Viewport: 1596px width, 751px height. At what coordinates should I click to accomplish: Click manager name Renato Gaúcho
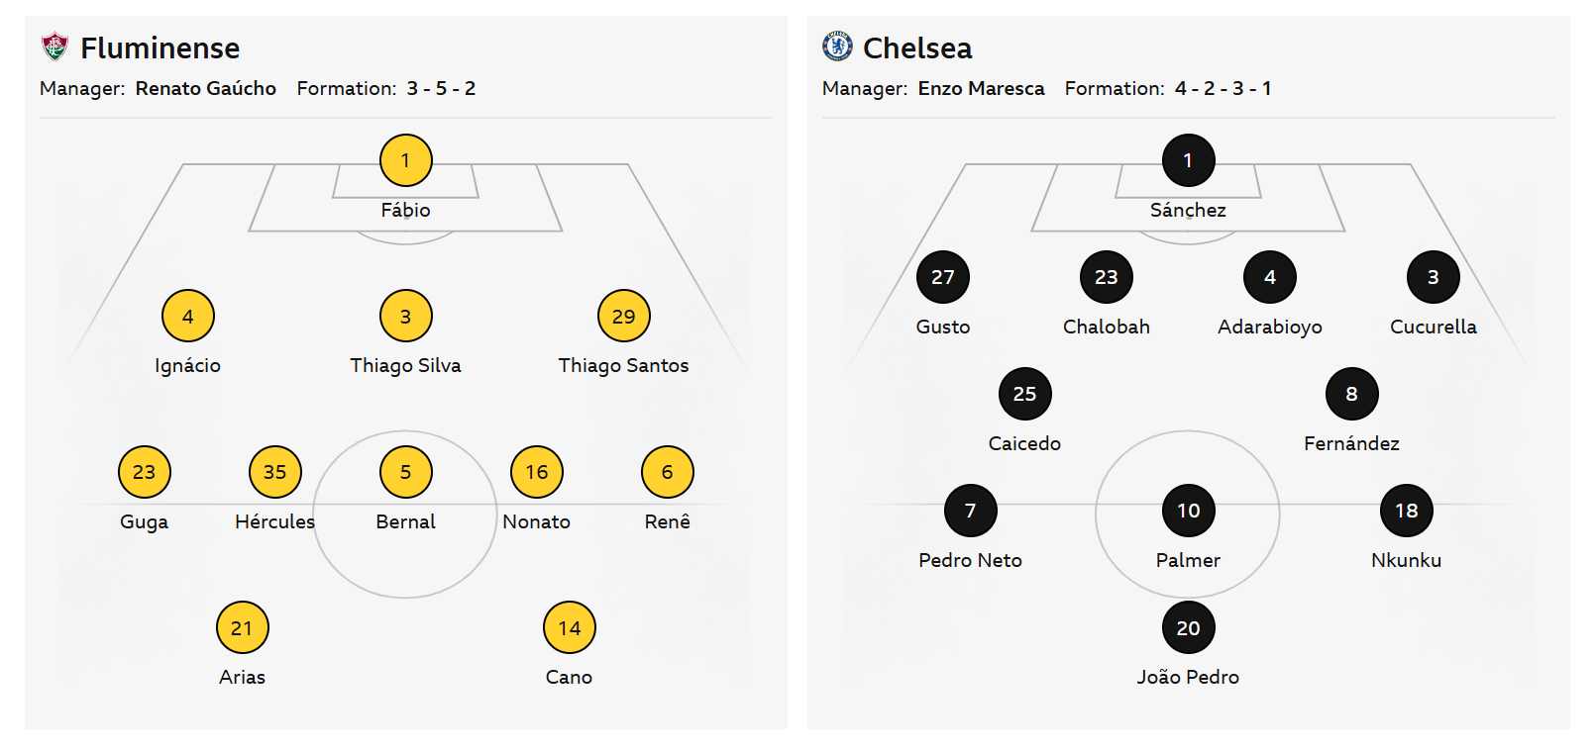tap(206, 88)
